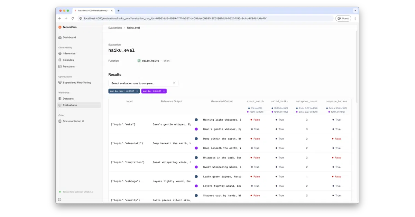Collapse sidebar with bottom panel icon
The height and width of the screenshot is (217, 415).
(59, 199)
